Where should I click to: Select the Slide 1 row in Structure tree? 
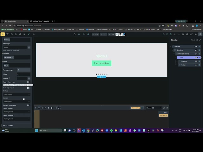[x=188, y=58]
